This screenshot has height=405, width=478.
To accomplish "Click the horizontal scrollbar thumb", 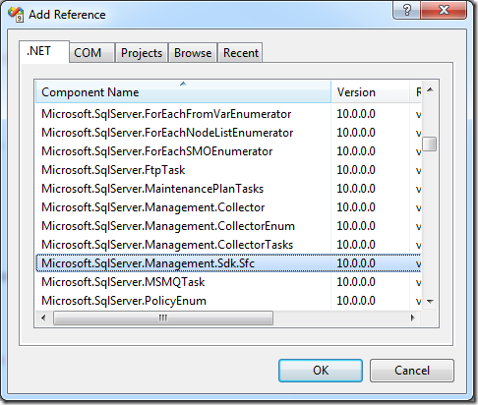I will tap(163, 318).
